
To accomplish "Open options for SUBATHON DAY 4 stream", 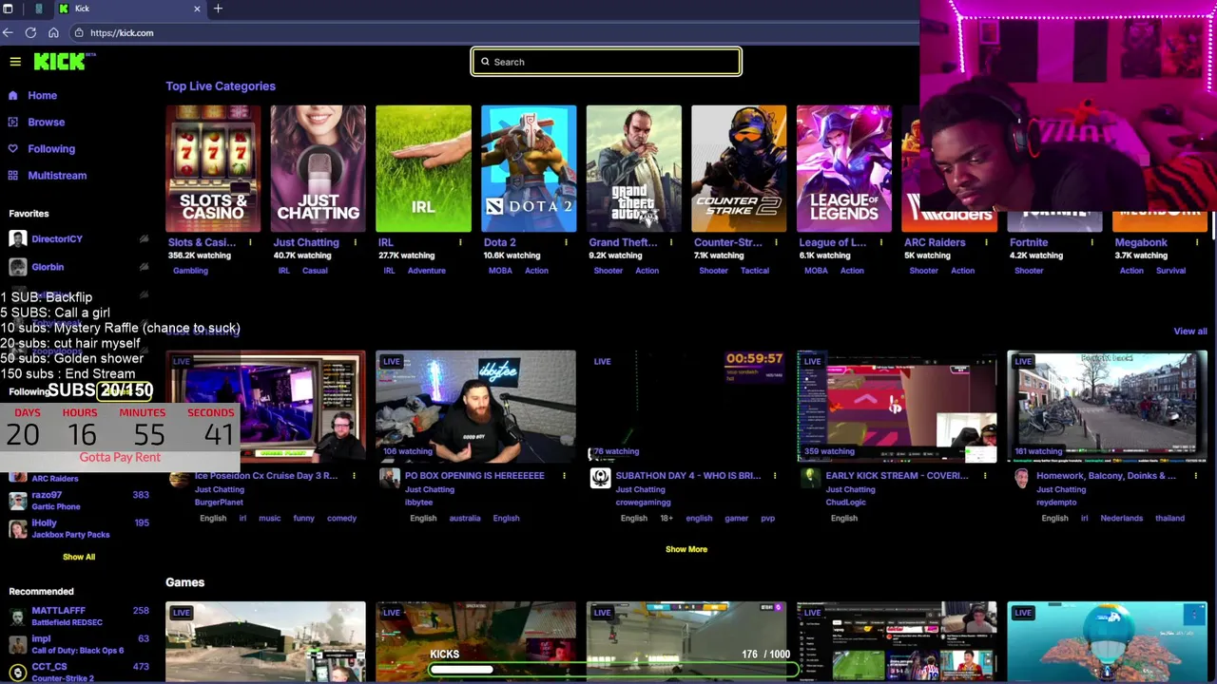I will (774, 476).
